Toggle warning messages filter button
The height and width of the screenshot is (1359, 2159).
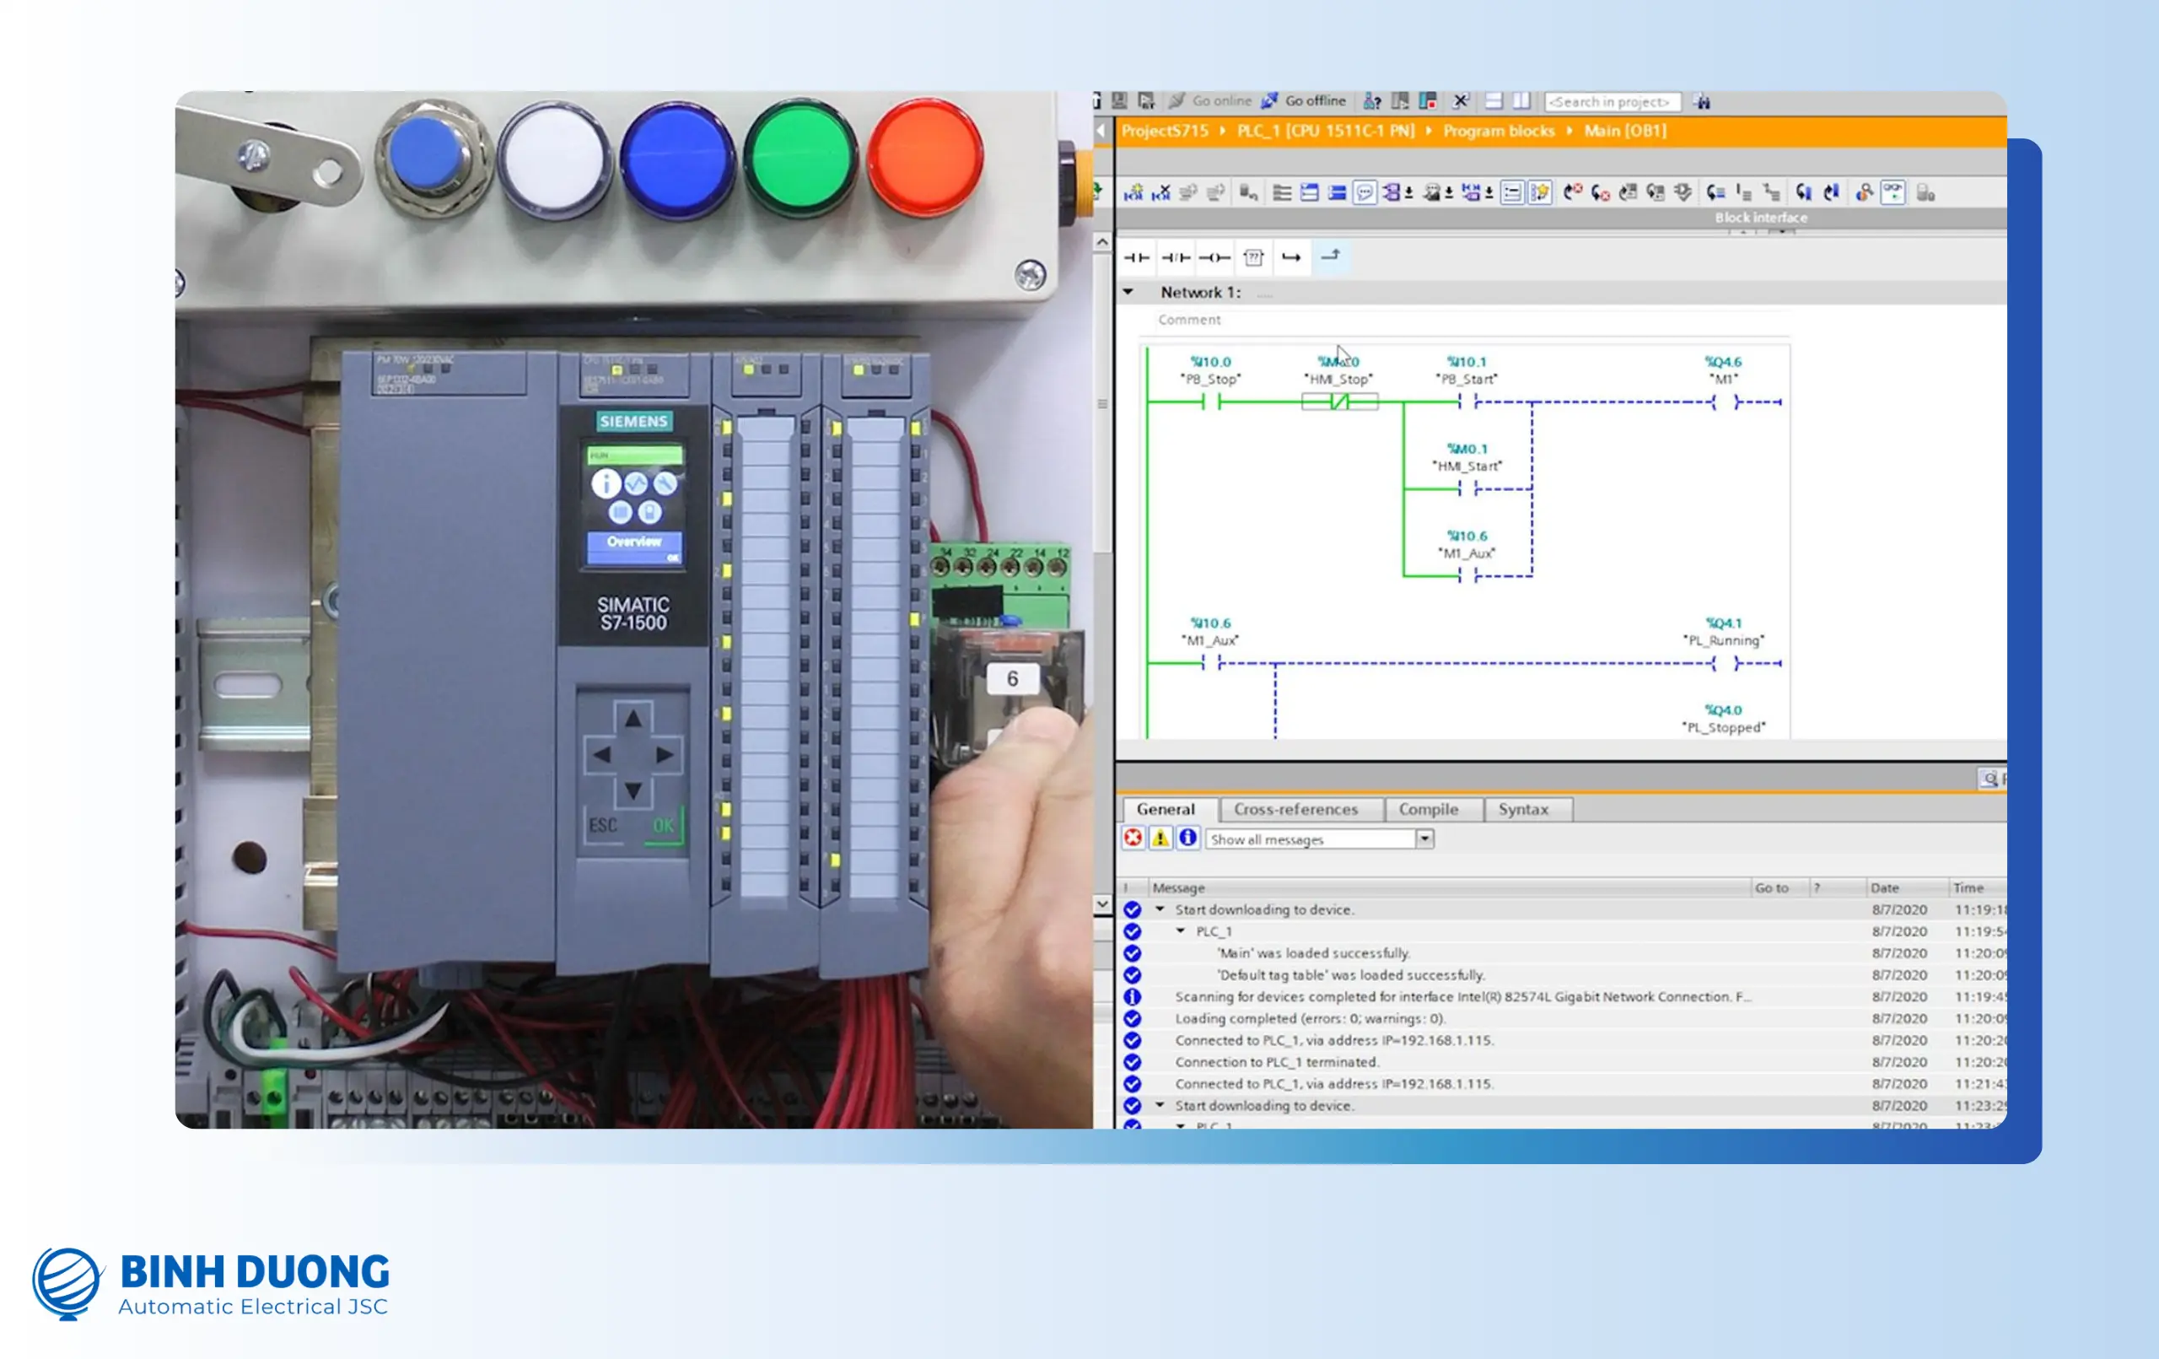click(1160, 838)
